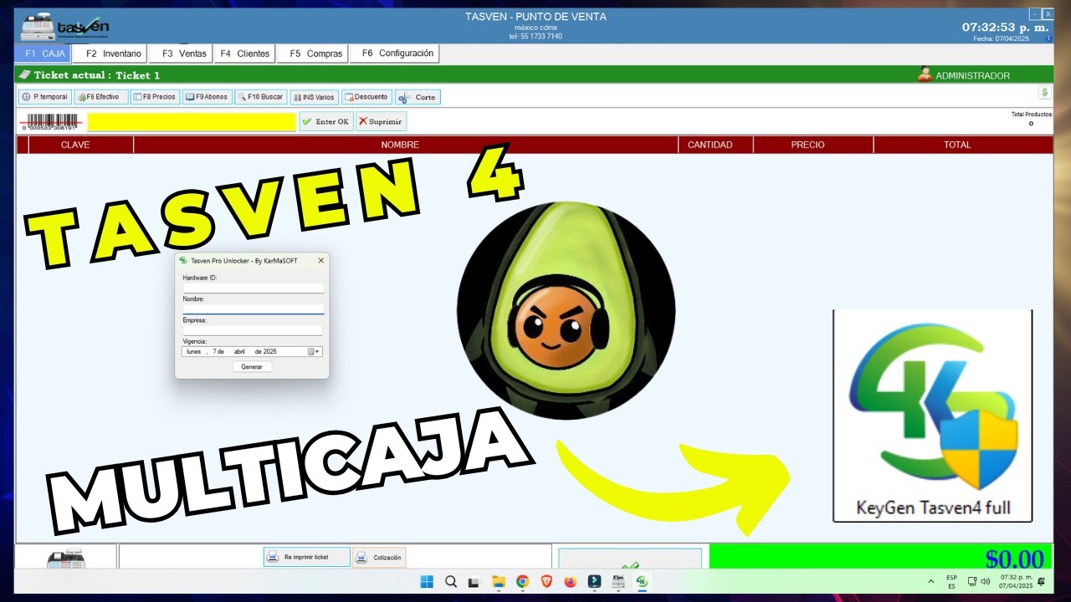Viewport: 1071px width, 602px height.
Task: Launch Brave browser from the taskbar
Action: [546, 581]
